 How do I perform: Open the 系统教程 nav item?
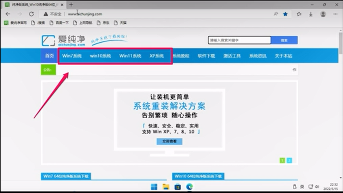tap(181, 56)
